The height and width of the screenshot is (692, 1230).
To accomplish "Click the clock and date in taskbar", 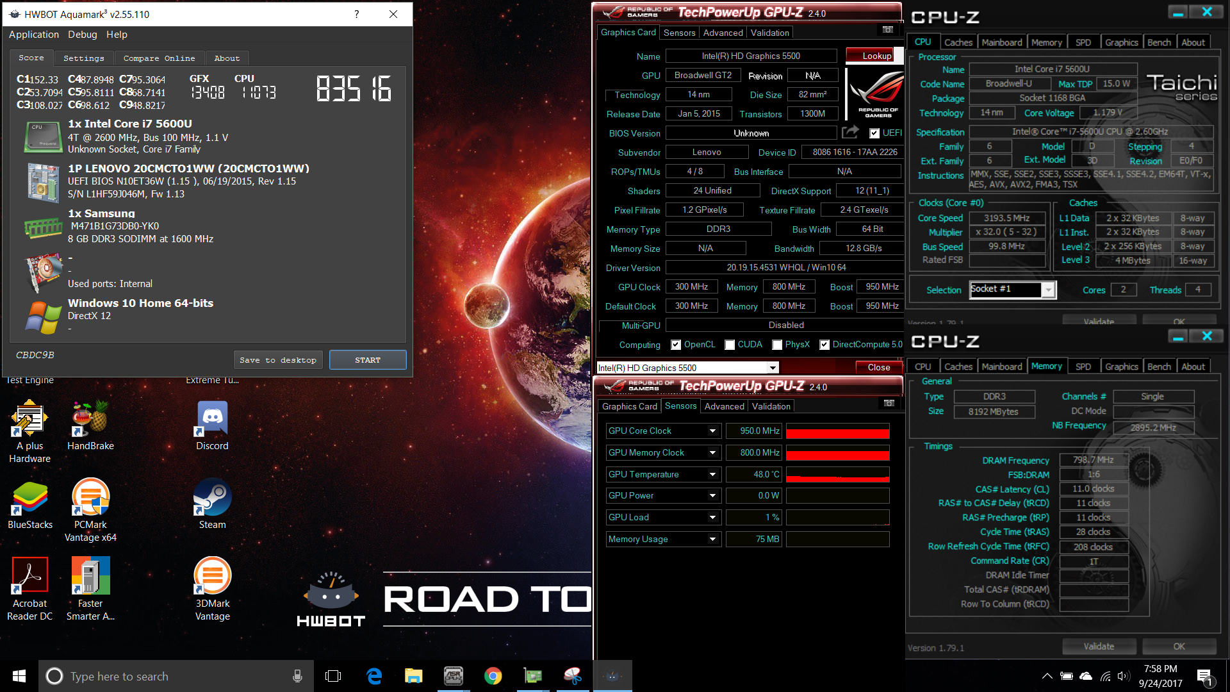I will (x=1160, y=676).
